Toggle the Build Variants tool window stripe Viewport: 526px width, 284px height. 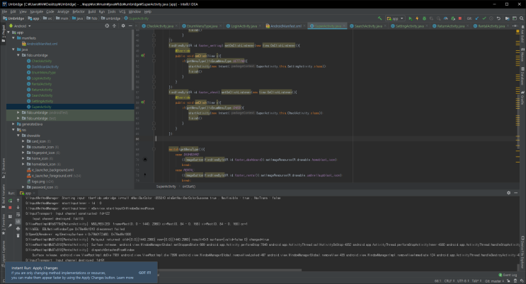tap(4, 196)
